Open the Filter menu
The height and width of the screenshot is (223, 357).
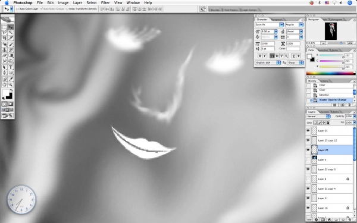pos(105,3)
